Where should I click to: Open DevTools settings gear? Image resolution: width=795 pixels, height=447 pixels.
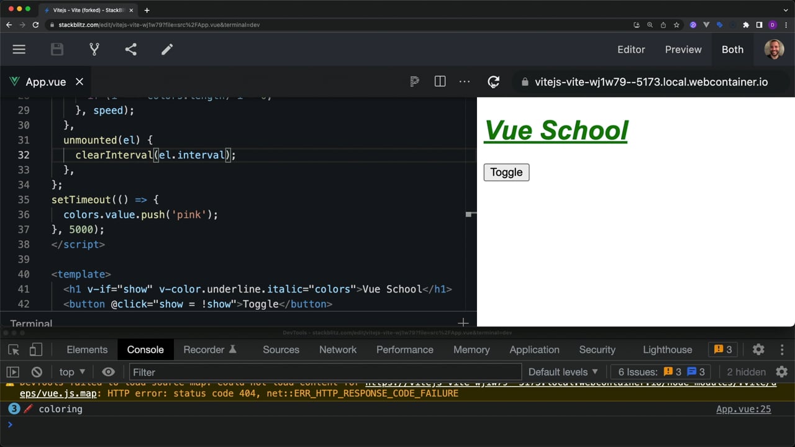coord(758,350)
